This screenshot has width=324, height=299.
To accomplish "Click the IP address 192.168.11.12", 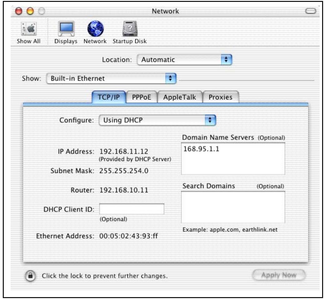I will [124, 151].
